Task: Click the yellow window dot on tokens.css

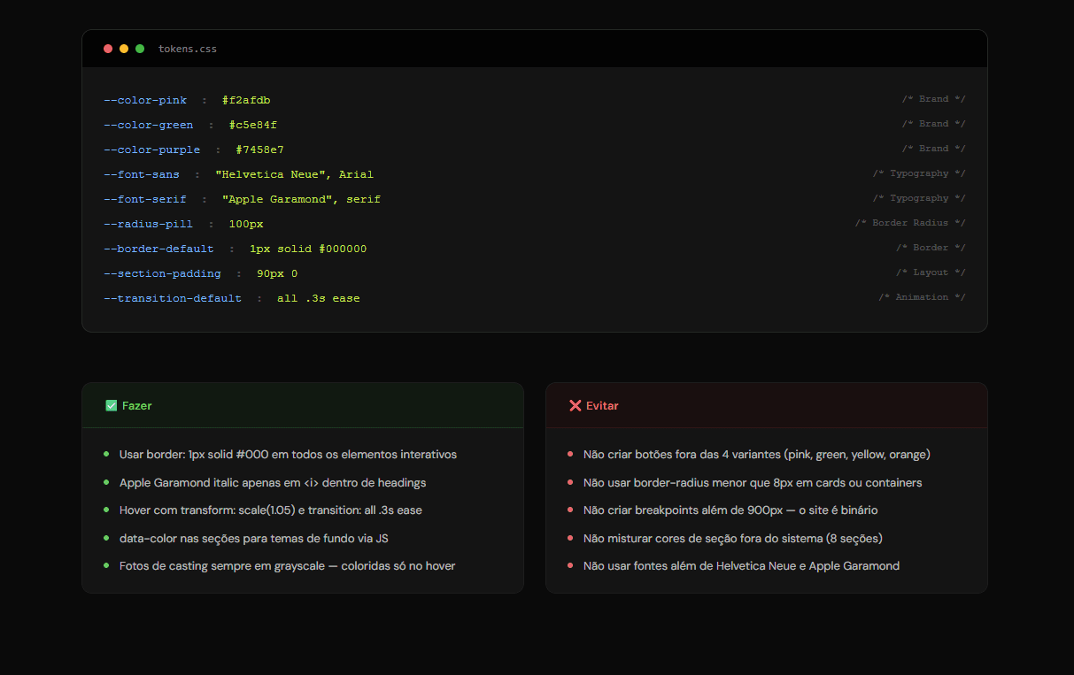Action: tap(124, 49)
